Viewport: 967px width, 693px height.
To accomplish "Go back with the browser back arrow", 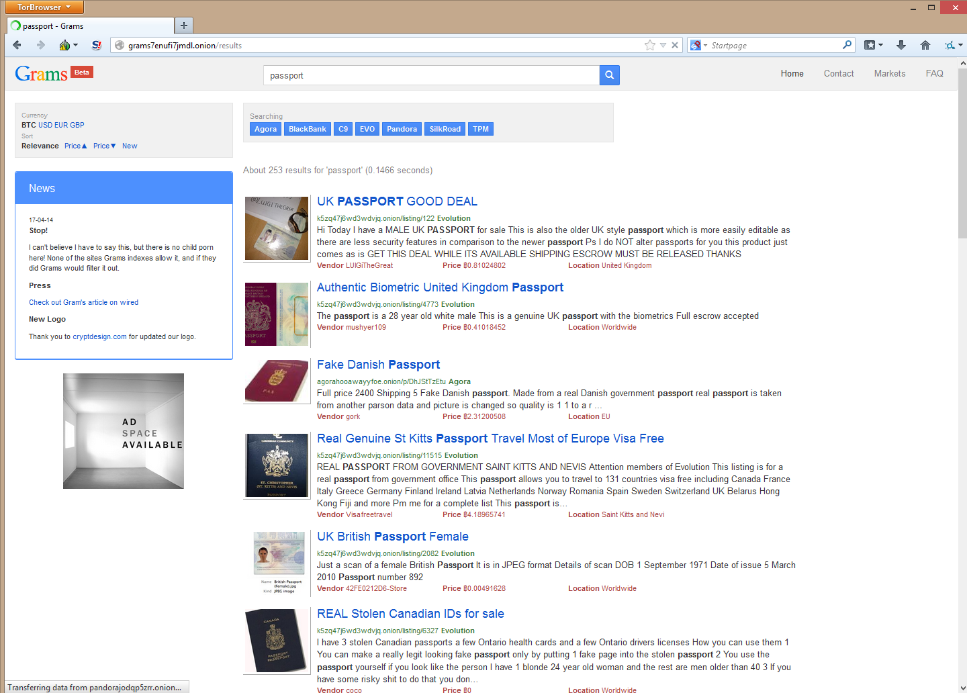I will (17, 45).
